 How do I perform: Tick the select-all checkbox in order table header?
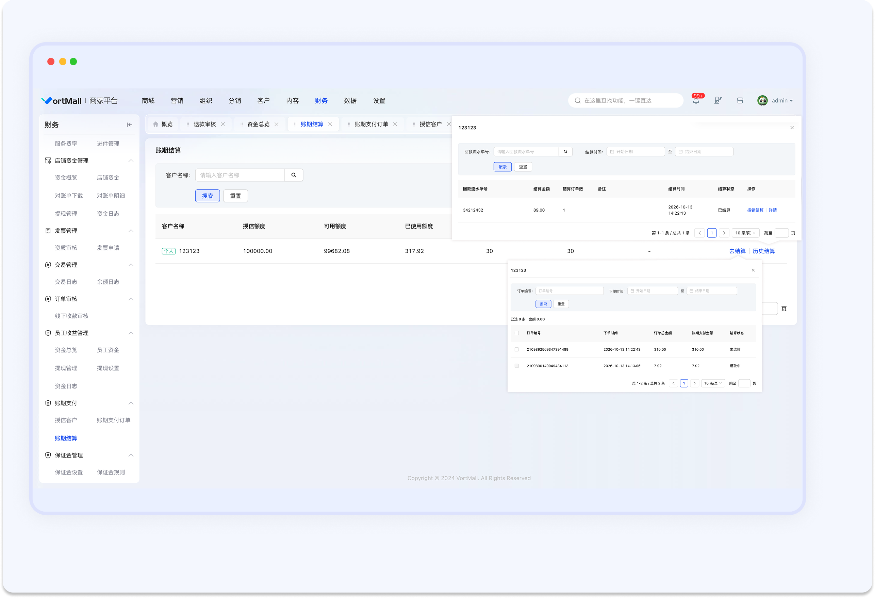pyautogui.click(x=516, y=333)
